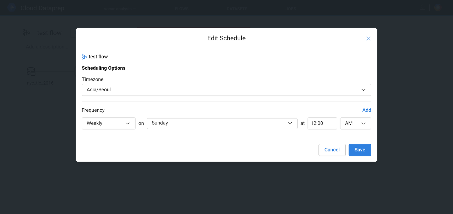Open the Asia/Seoul timezone dropdown

point(226,90)
